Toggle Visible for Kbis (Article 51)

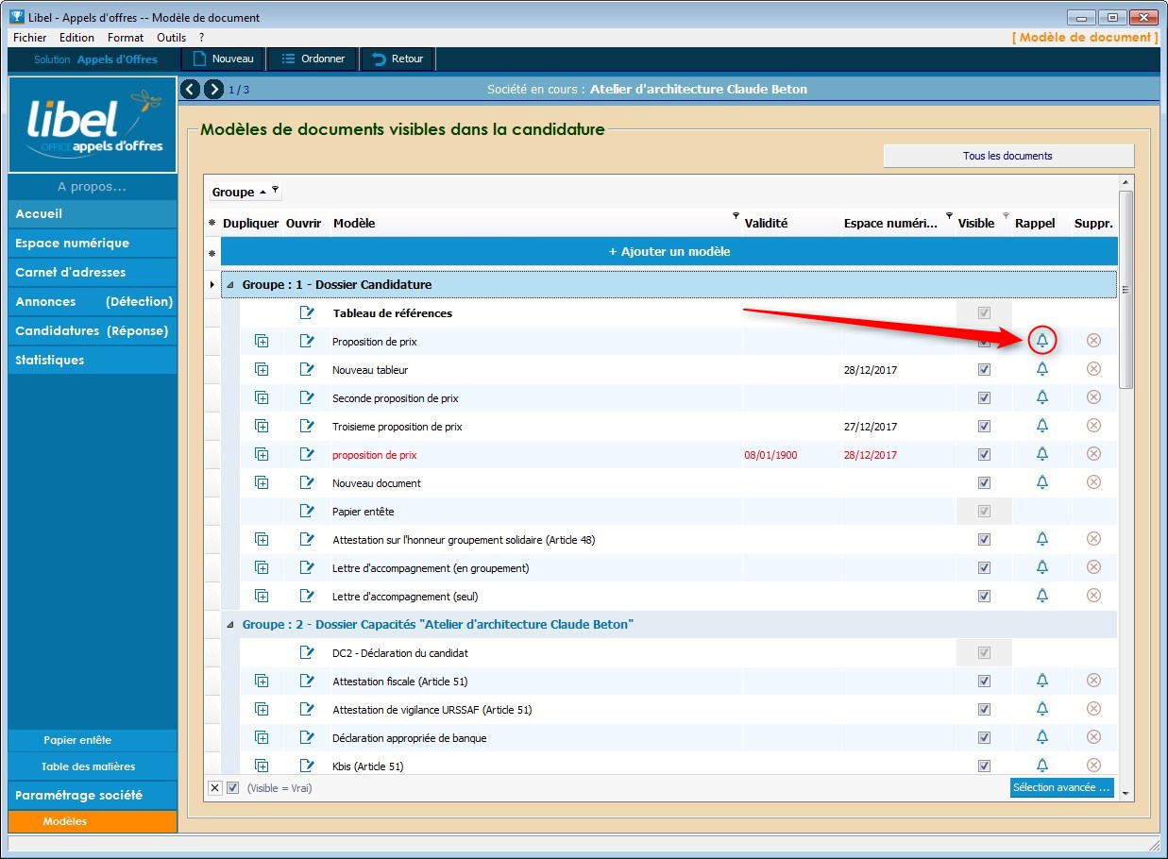point(984,766)
